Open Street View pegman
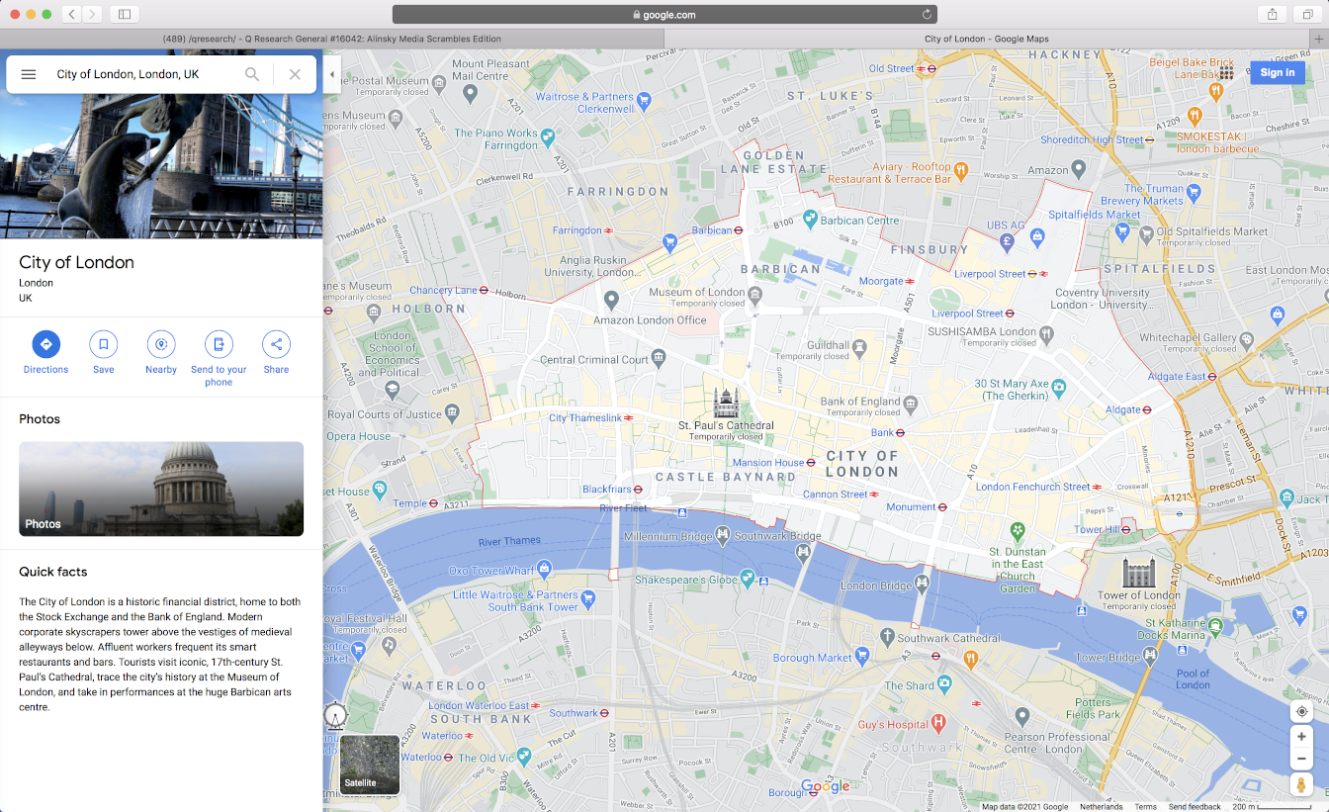 point(1301,784)
